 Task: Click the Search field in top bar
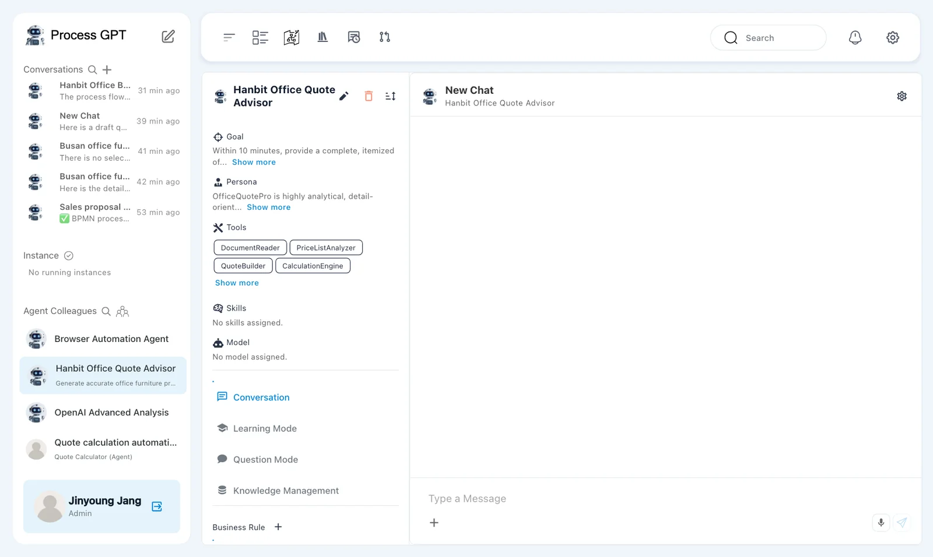[x=768, y=38]
